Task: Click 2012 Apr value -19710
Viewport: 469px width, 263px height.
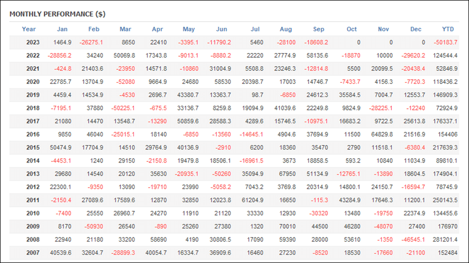Action: pyautogui.click(x=157, y=187)
